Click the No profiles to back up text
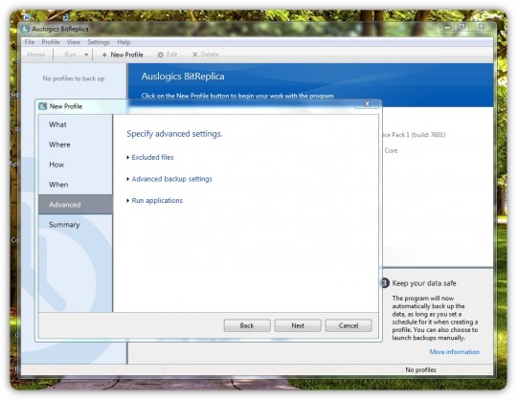The height and width of the screenshot is (400, 517). [x=74, y=78]
